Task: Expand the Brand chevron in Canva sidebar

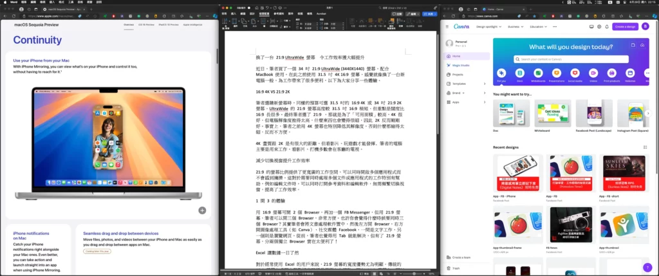Action: 485,93
